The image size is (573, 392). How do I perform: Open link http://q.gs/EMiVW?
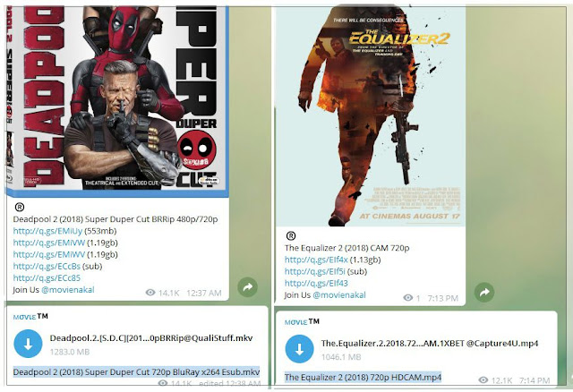pos(49,243)
